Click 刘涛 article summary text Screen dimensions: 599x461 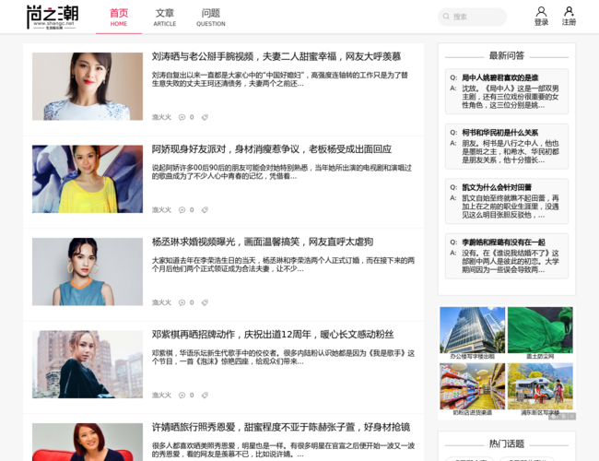[x=280, y=79]
